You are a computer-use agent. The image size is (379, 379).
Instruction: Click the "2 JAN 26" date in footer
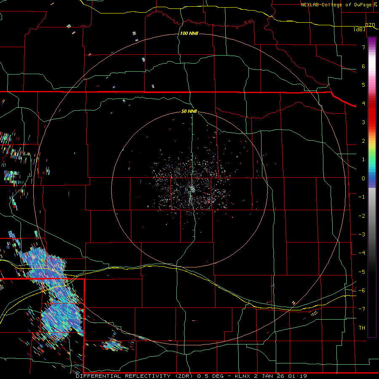269,376
